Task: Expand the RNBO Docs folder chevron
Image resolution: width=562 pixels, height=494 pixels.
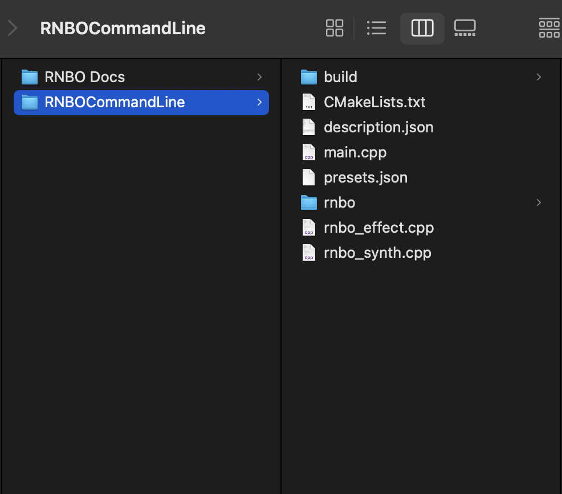Action: [259, 77]
